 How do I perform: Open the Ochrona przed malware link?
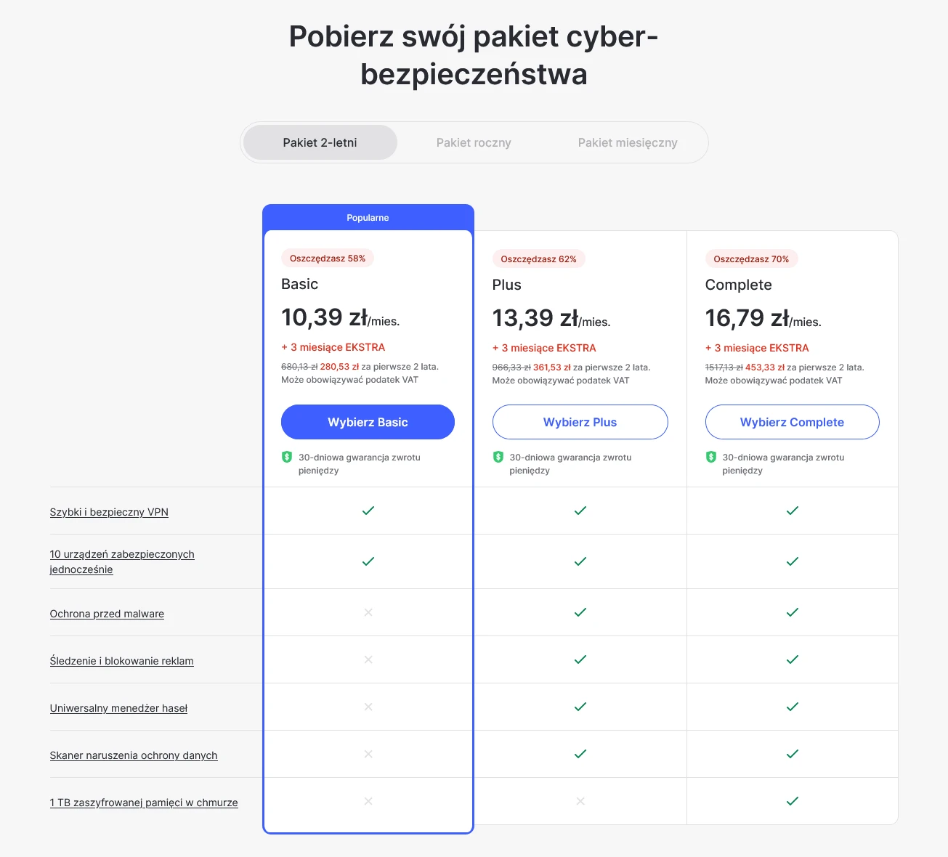[107, 614]
